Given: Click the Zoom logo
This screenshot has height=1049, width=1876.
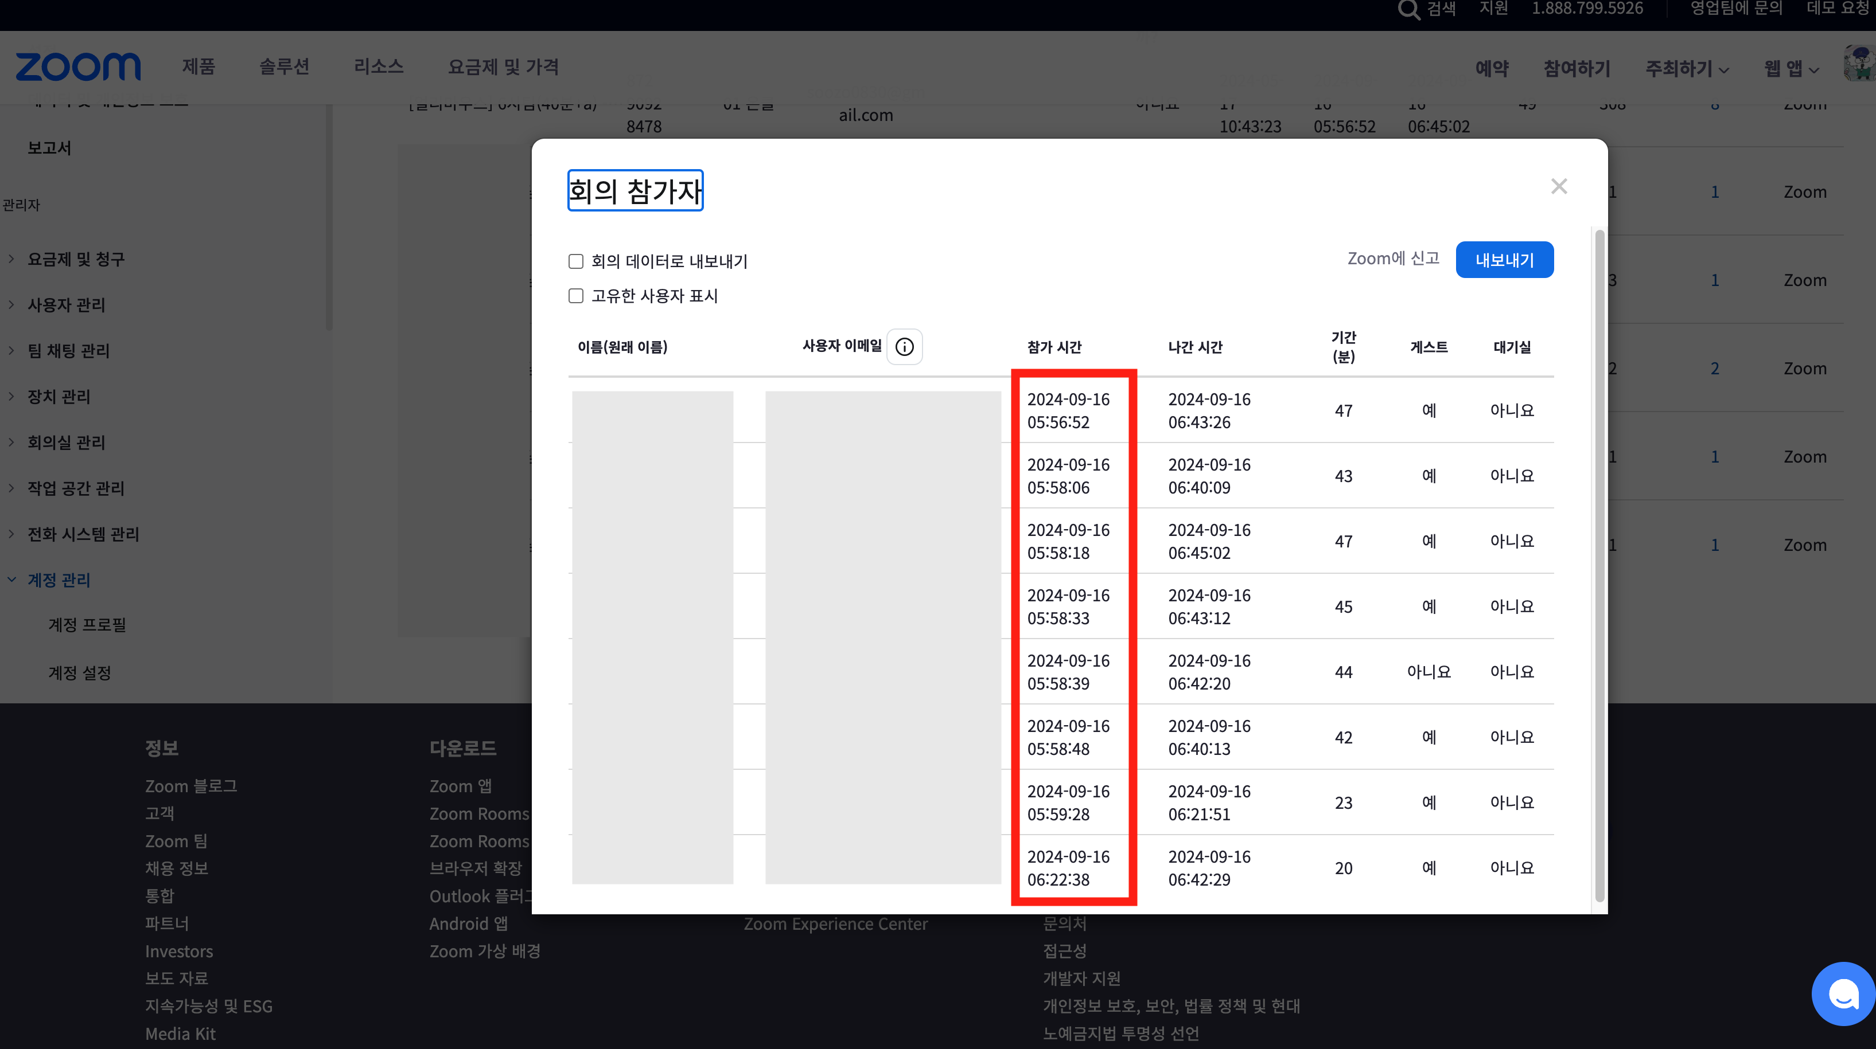Looking at the screenshot, I should coord(78,67).
